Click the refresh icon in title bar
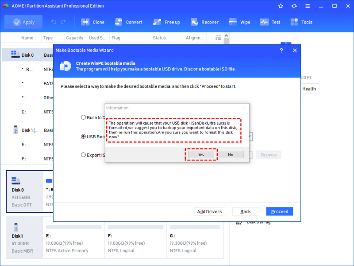354x266 pixels. click(x=294, y=6)
